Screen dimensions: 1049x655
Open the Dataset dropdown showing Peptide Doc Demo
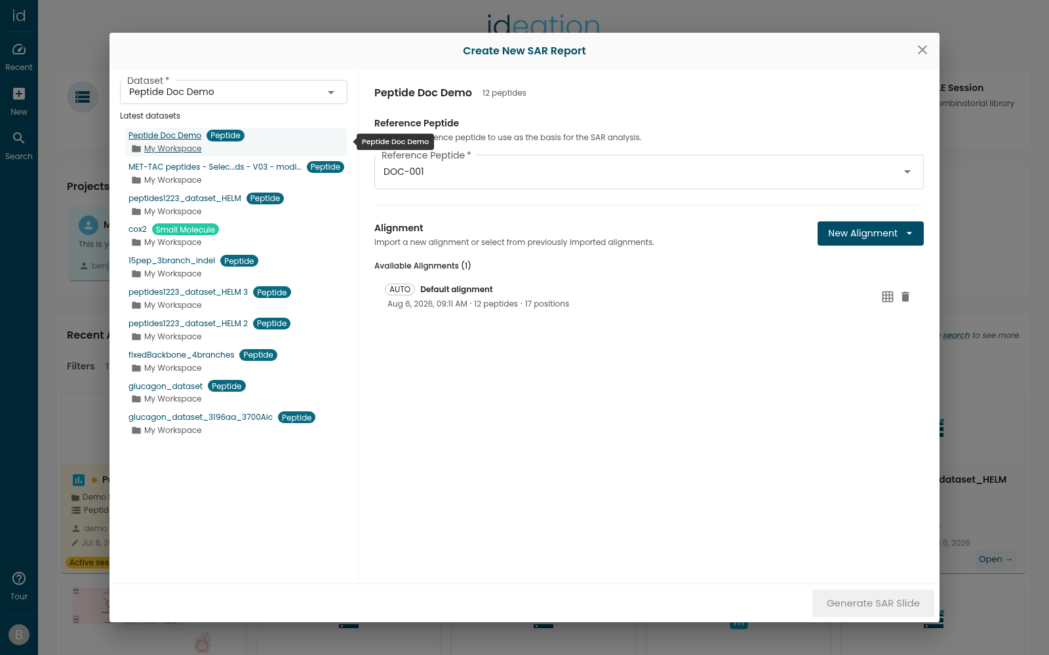[x=233, y=92]
